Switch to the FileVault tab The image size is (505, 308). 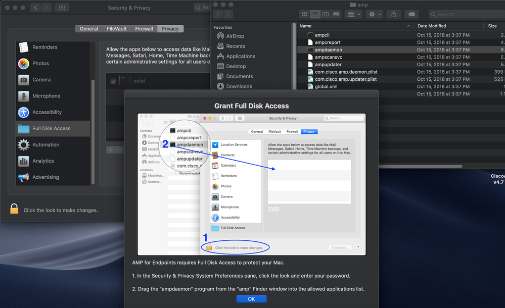point(117,29)
